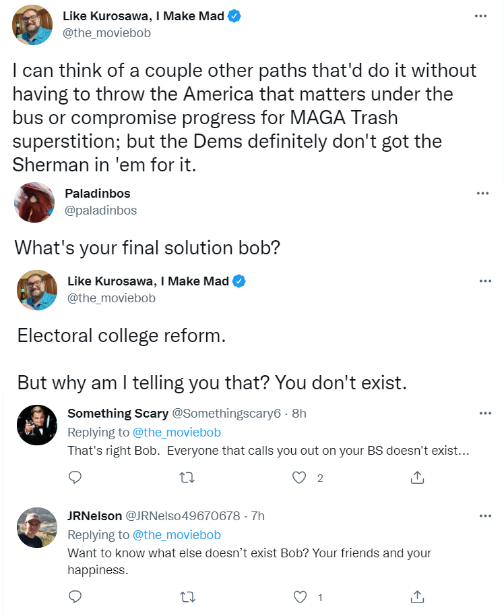The image size is (504, 616).
Task: Open the @paladinbos handle
Action: pos(100,211)
